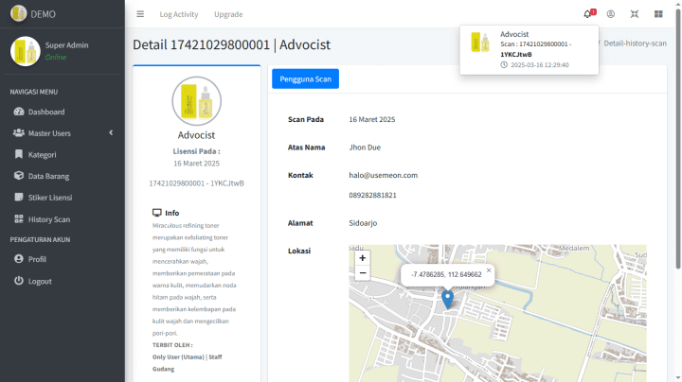The height and width of the screenshot is (382, 682).
Task: Click the coordinates -7.4786285, 112.649662
Action: coord(446,274)
